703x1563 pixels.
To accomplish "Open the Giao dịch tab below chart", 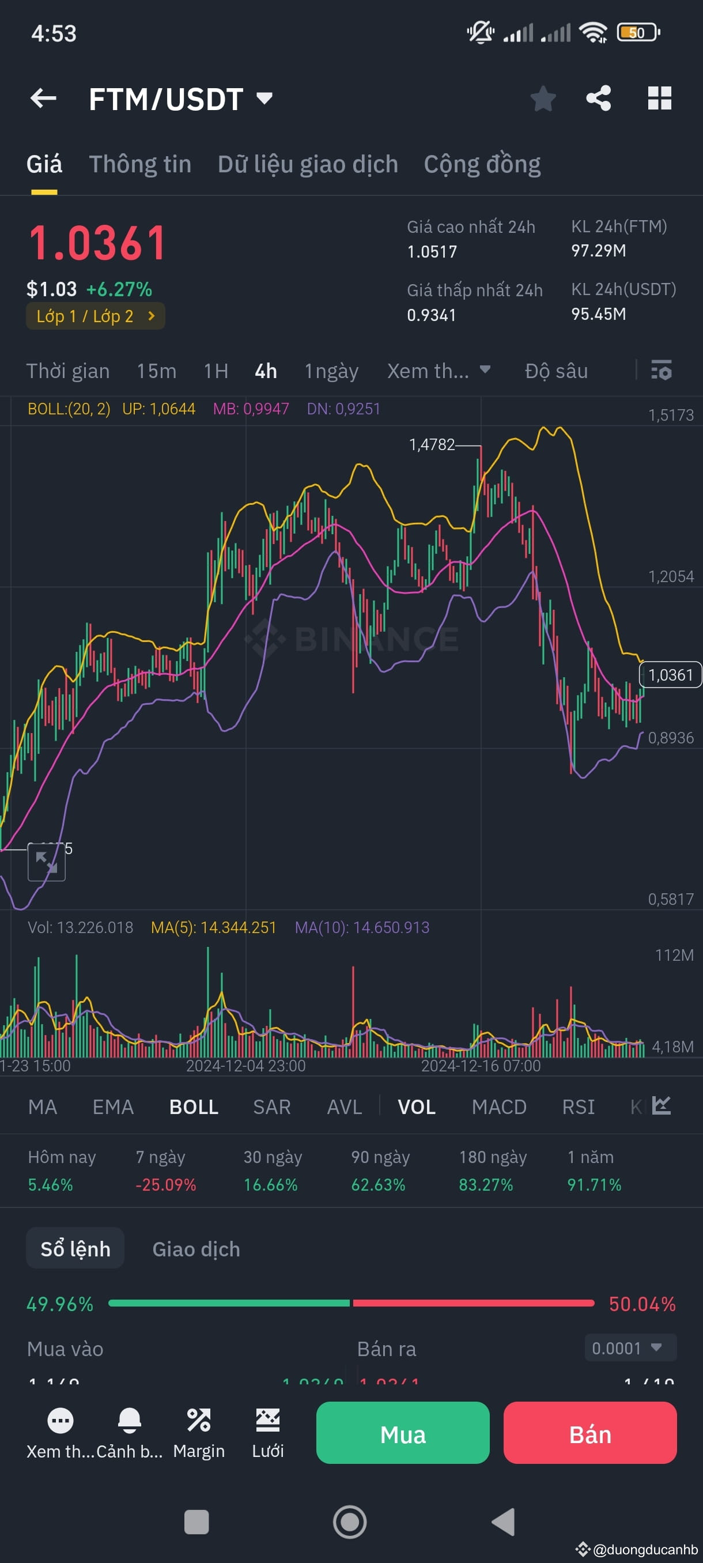I will point(195,1248).
